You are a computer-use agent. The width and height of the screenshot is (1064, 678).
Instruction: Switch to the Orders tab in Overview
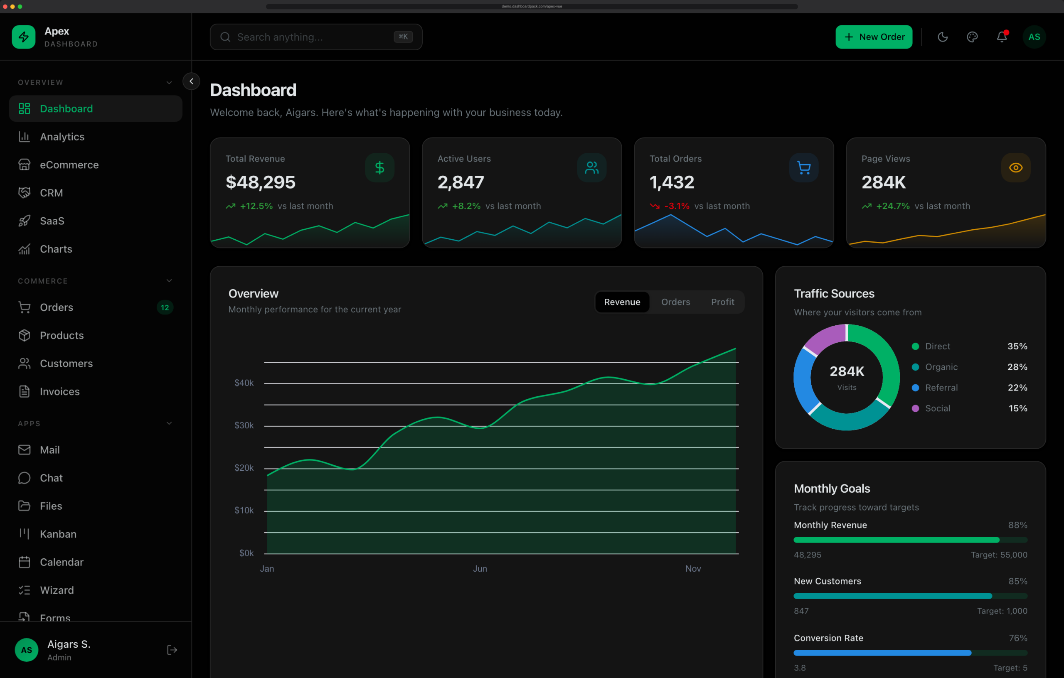[676, 302]
